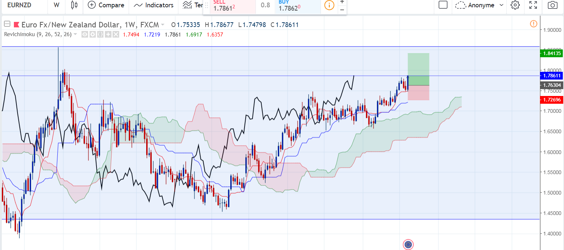The height and width of the screenshot is (250, 564).
Task: Click the C 1.78611 close value
Action: pos(285,25)
